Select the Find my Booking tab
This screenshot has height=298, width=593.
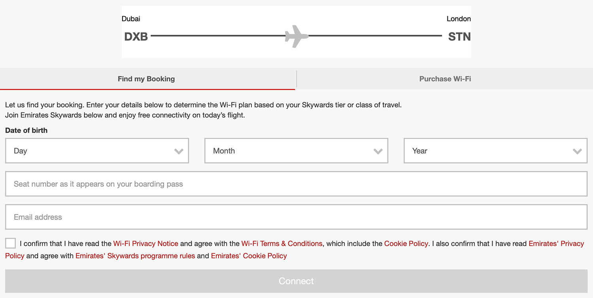point(146,79)
